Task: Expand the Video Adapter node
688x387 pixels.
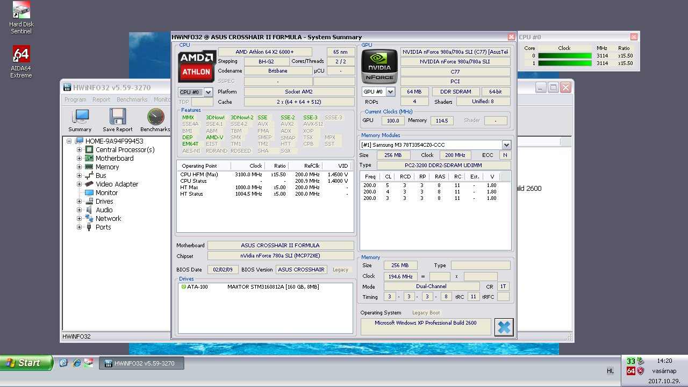Action: [x=79, y=184]
